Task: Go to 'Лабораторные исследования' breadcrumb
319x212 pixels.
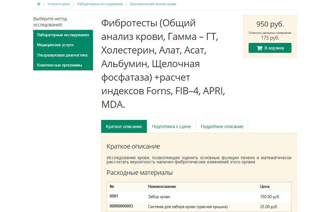Action: (100, 4)
